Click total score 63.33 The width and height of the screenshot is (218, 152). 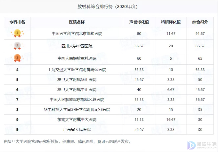200,70
